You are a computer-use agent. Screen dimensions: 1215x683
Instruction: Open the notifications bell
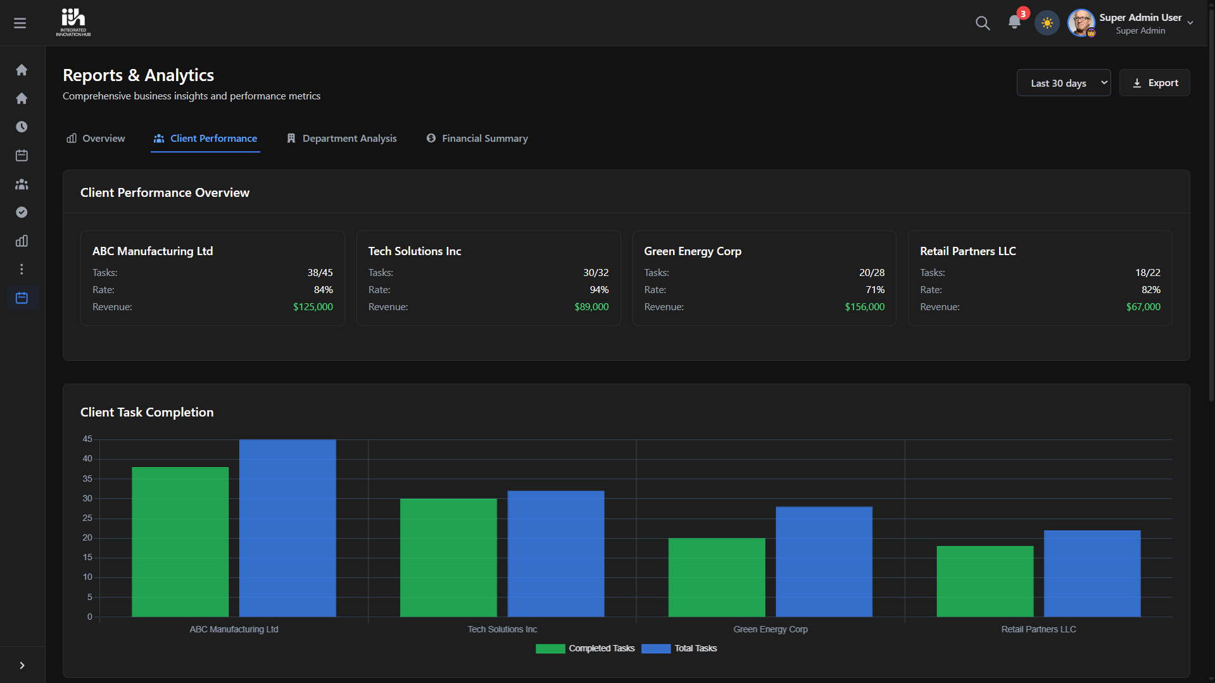coord(1014,23)
